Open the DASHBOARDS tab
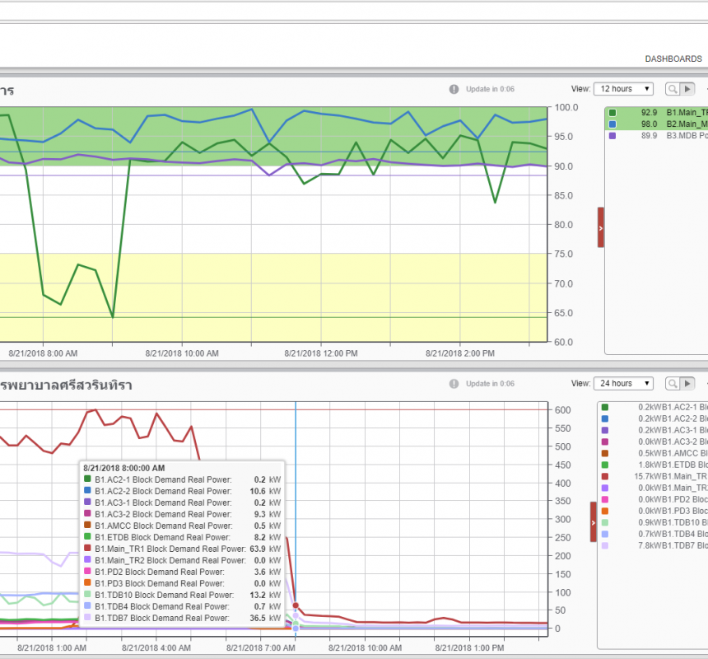Image resolution: width=708 pixels, height=659 pixels. (673, 59)
